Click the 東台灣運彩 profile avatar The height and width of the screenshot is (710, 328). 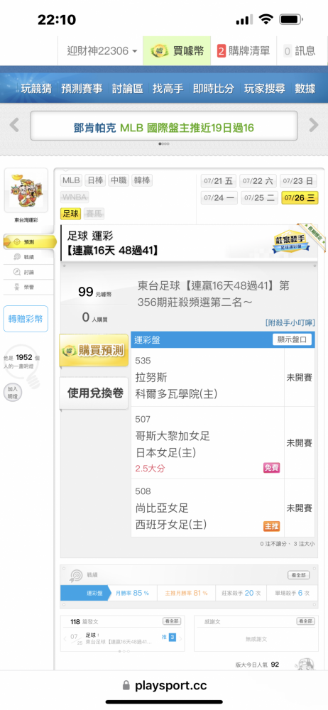[x=26, y=190]
